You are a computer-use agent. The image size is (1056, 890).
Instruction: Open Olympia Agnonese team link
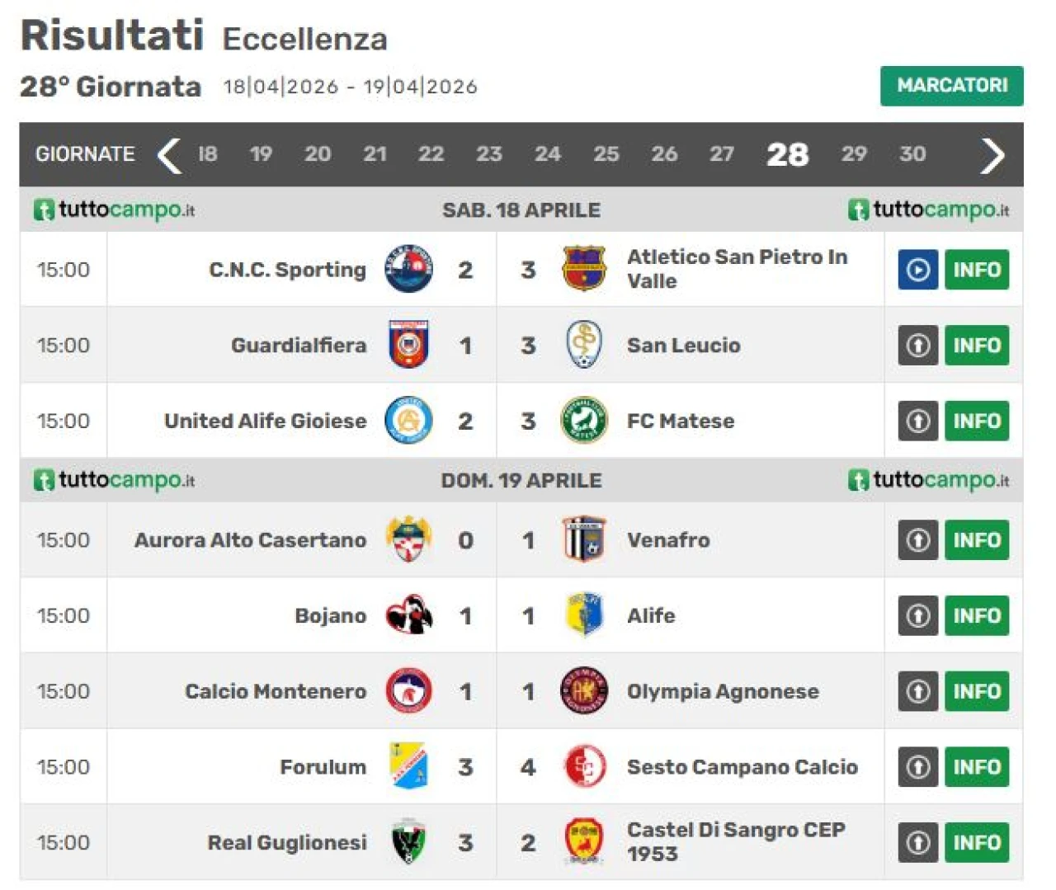click(723, 691)
